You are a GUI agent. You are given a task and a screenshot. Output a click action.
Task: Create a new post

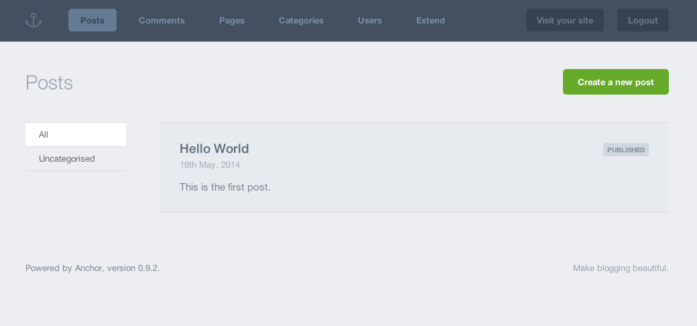click(615, 82)
